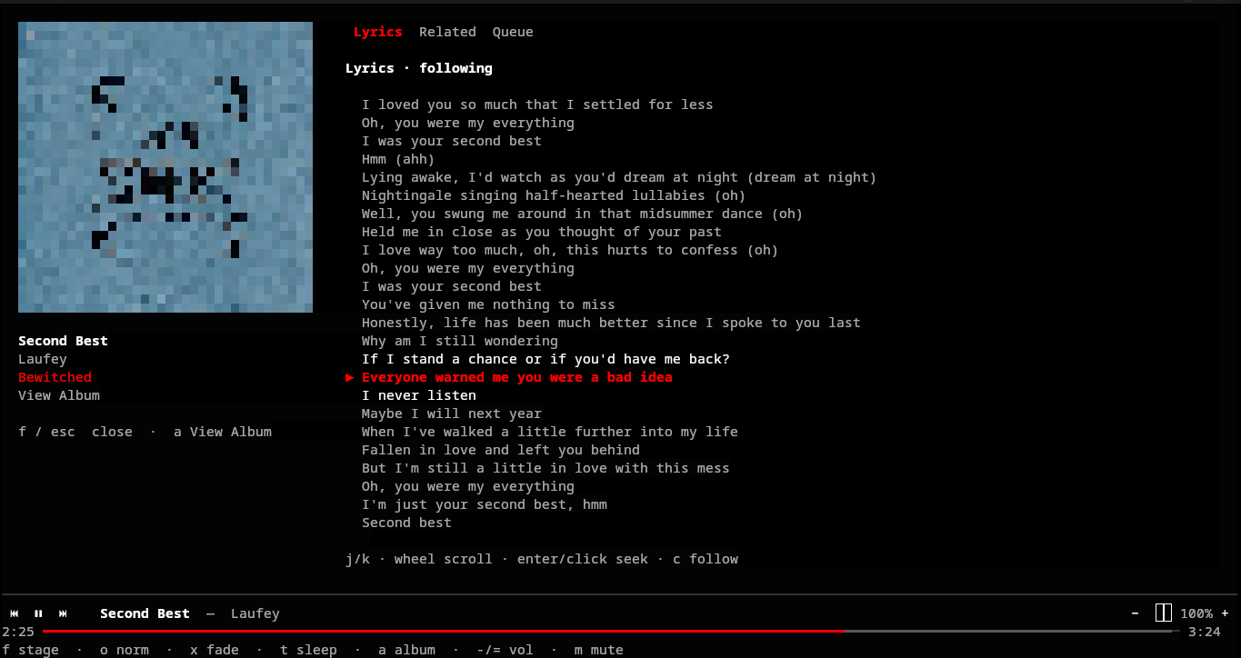Click 'Laufey' in the bottom player bar

[255, 613]
